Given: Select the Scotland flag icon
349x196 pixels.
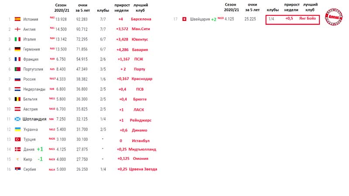Looking at the screenshot, I should tap(18, 119).
